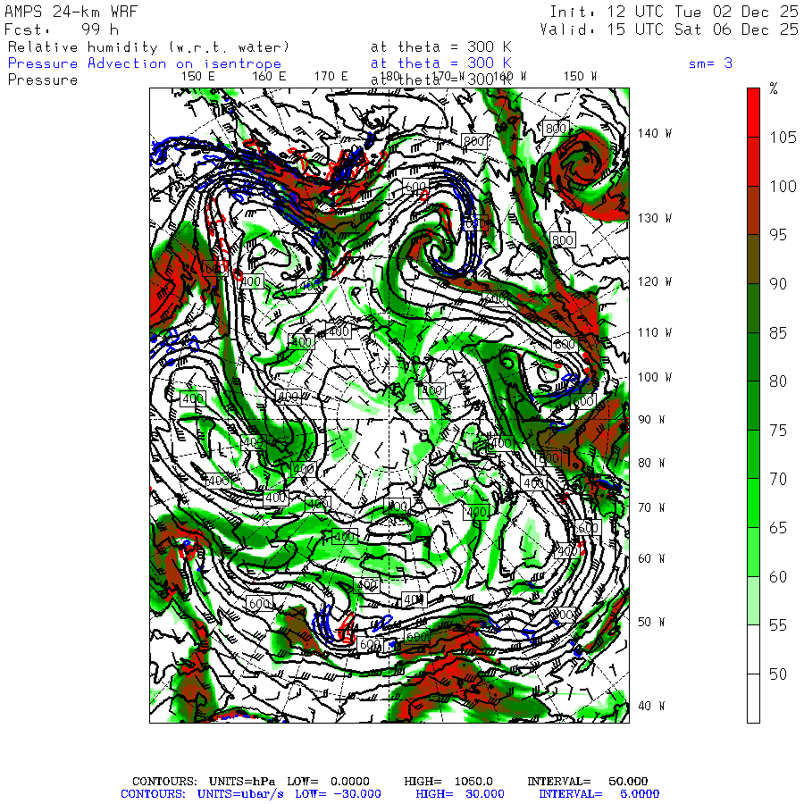Viewport: 804px width, 804px height.
Task: Click the '90' color bar value
Action: 778,283
